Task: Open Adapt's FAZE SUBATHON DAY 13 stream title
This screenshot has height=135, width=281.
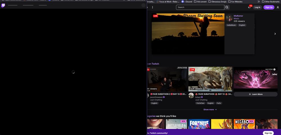Action: tap(214, 94)
